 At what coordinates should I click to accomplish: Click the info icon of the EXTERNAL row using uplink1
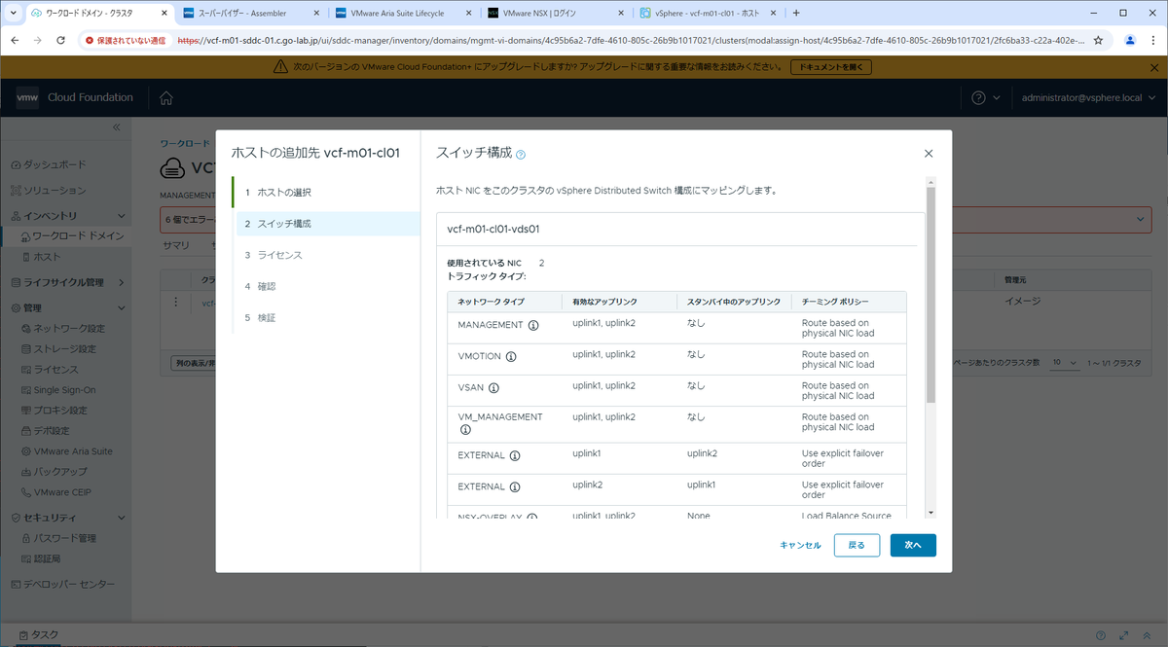coord(515,455)
